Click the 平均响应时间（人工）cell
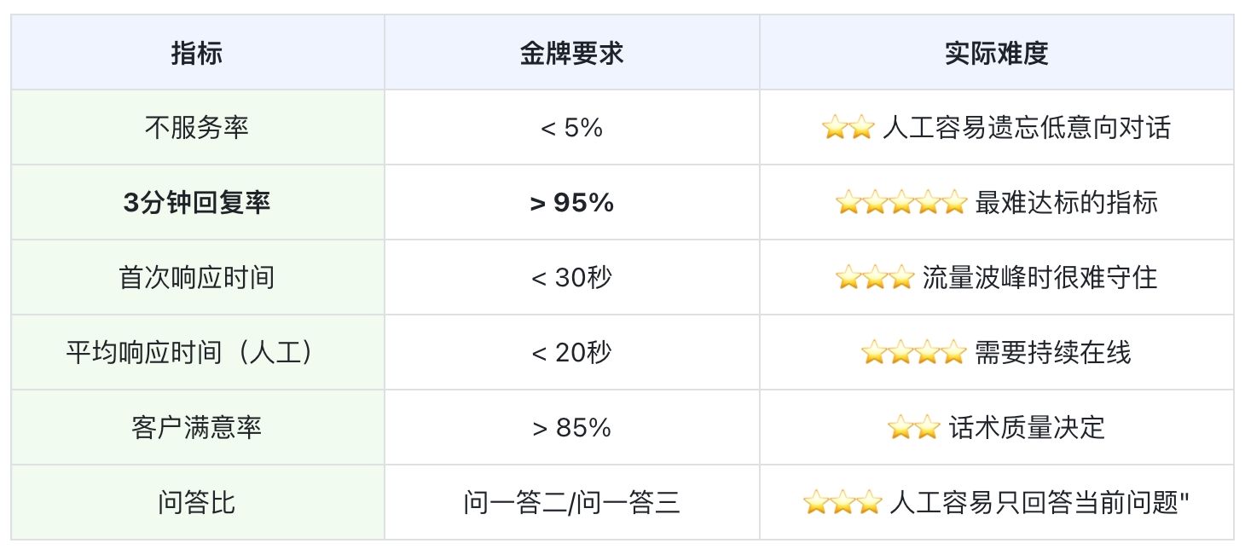 click(x=197, y=353)
